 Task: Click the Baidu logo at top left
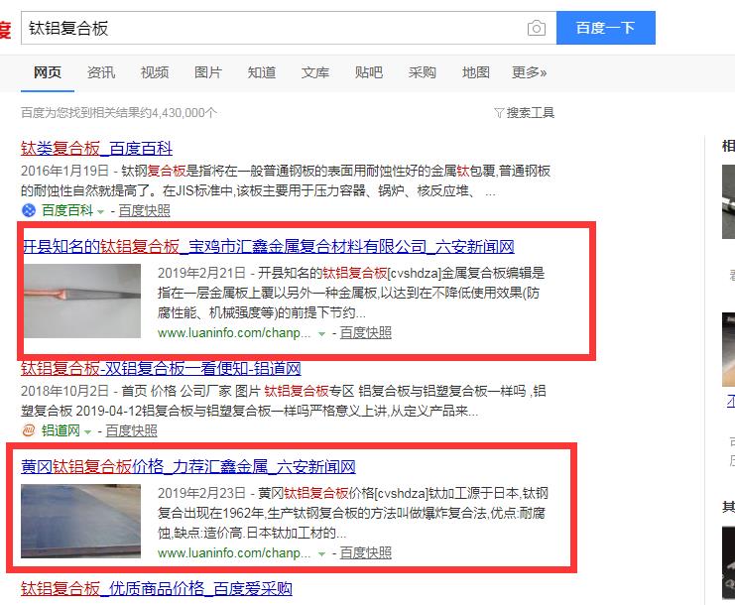pyautogui.click(x=5, y=29)
